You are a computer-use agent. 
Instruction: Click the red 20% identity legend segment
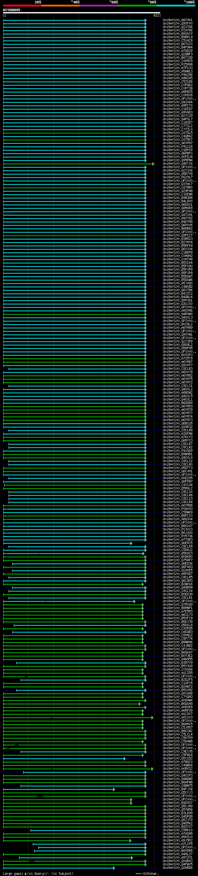[x=22, y=6]
